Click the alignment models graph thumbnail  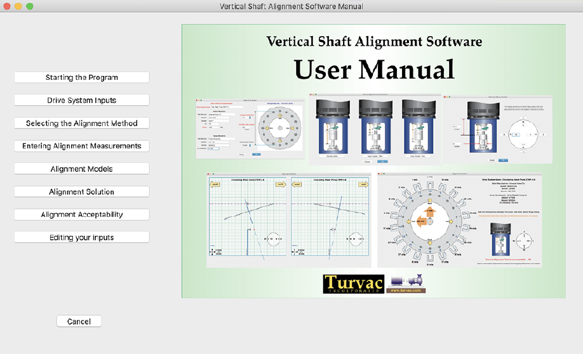pyautogui.click(x=289, y=220)
